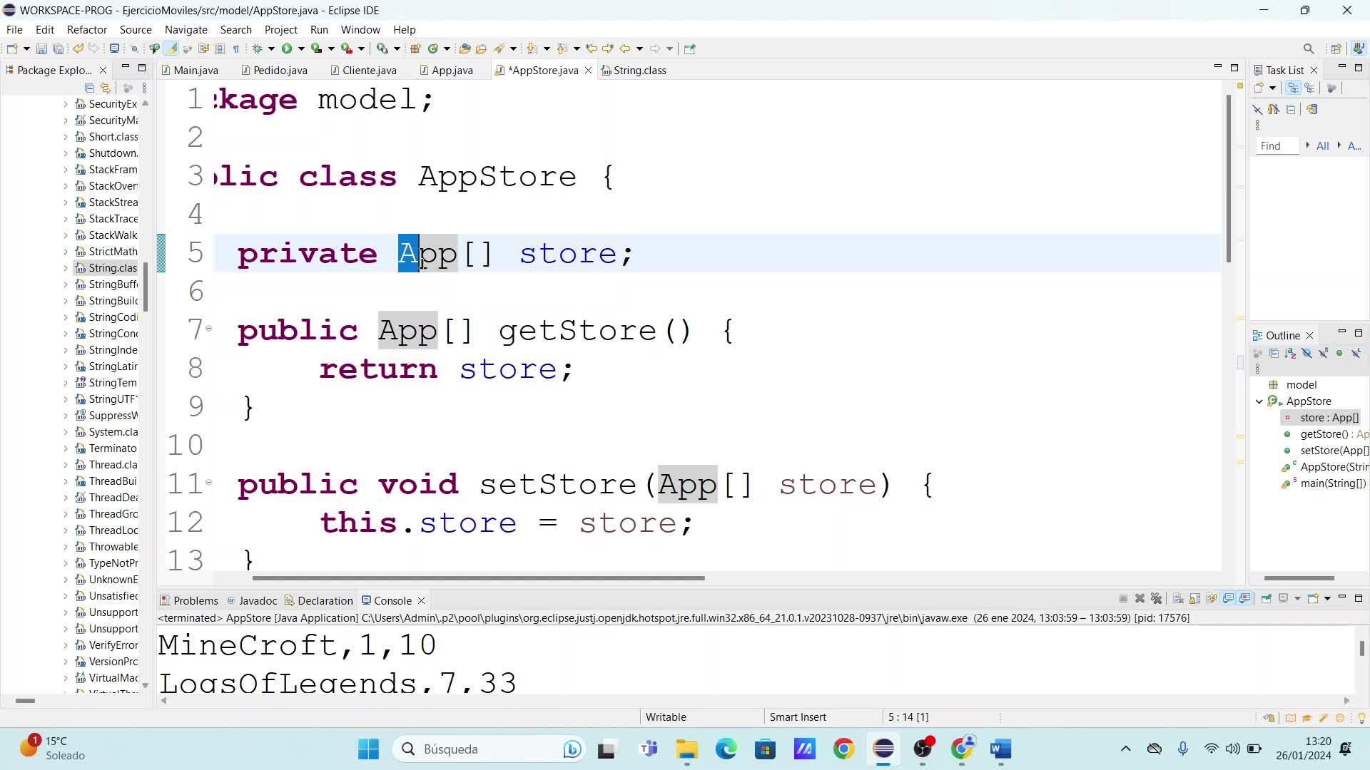Select getStore() method in Outline
Viewport: 1370px width, 770px height.
point(1324,434)
